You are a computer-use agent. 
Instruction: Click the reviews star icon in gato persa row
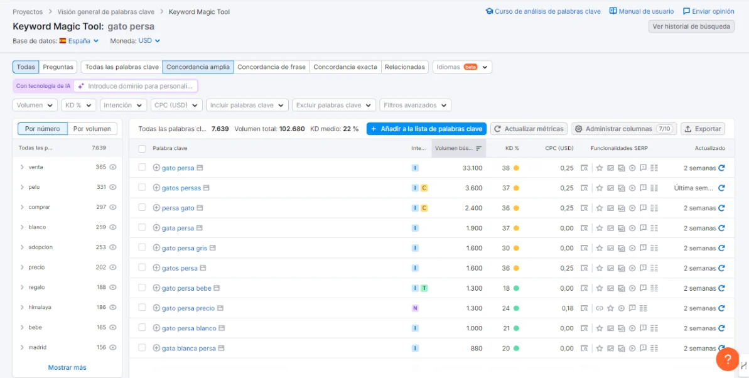click(x=599, y=168)
